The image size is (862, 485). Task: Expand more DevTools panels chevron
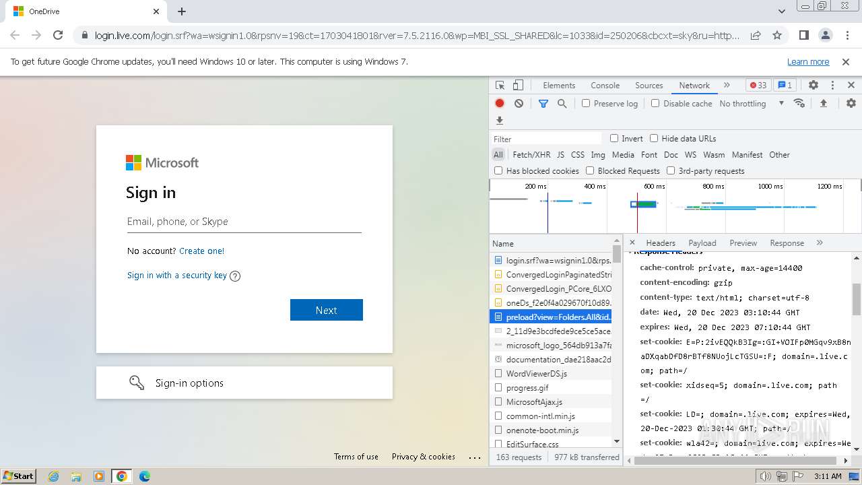[x=727, y=86]
